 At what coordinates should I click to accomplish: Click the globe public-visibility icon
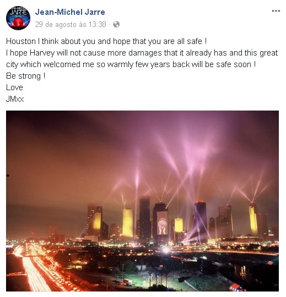click(x=116, y=24)
